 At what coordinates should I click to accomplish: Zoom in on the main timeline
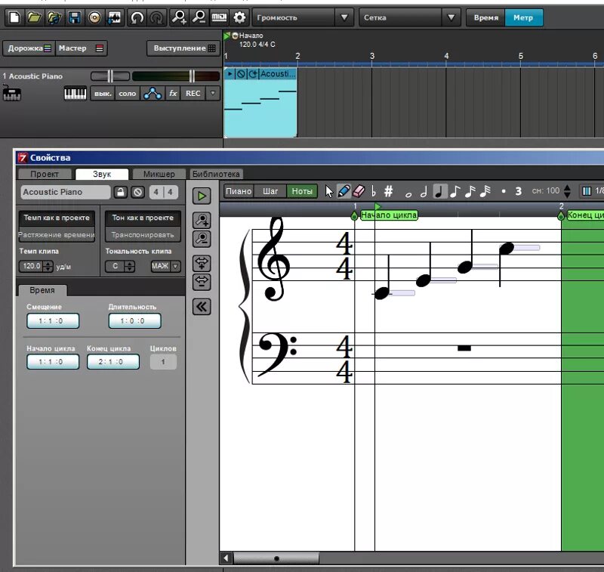[179, 17]
